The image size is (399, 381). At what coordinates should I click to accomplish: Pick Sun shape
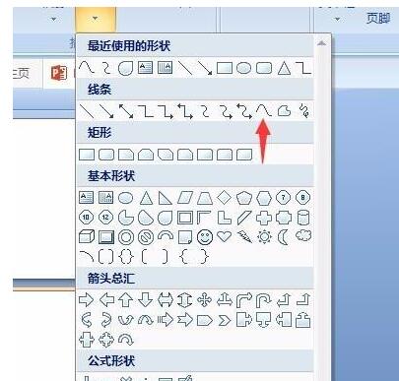coord(264,236)
